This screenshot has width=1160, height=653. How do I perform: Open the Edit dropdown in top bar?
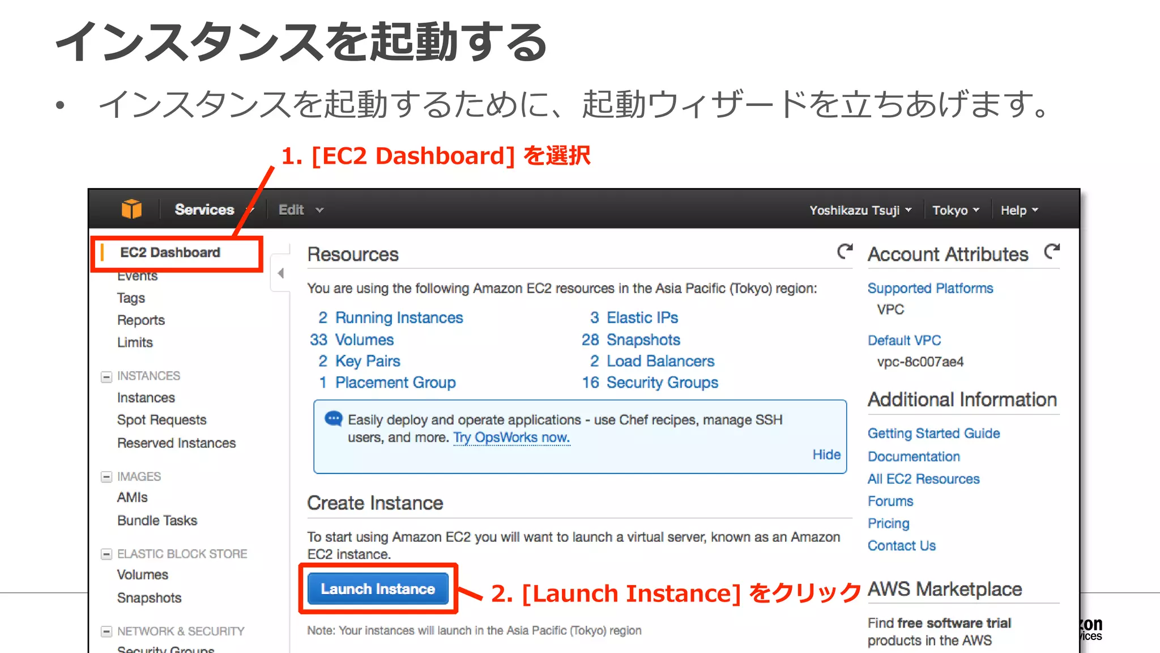[x=301, y=210]
